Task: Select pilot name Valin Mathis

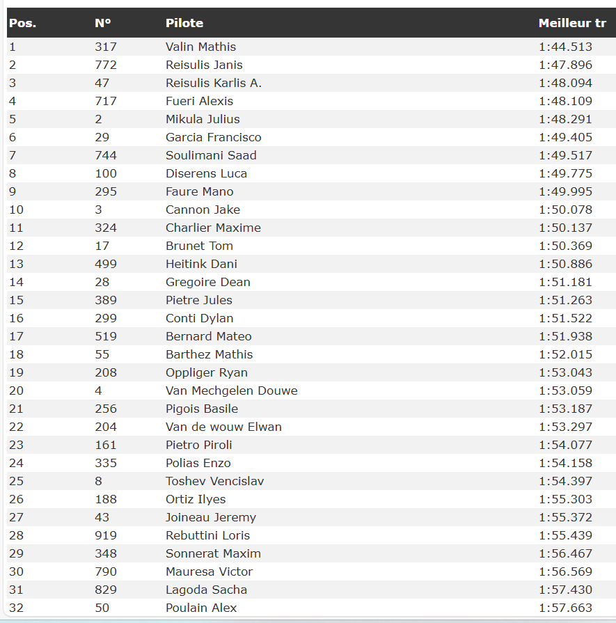Action: (x=200, y=47)
